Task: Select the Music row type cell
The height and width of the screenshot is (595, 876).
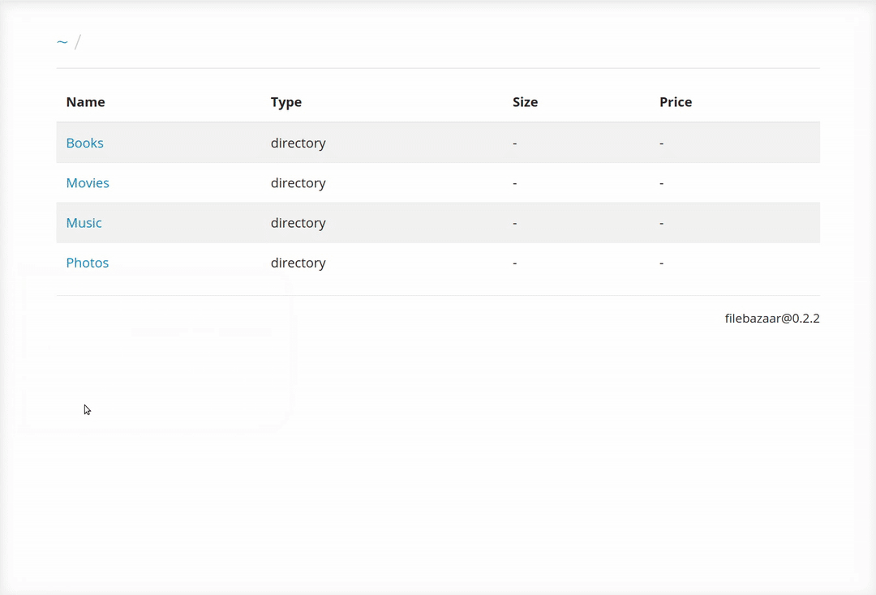Action: click(x=298, y=223)
